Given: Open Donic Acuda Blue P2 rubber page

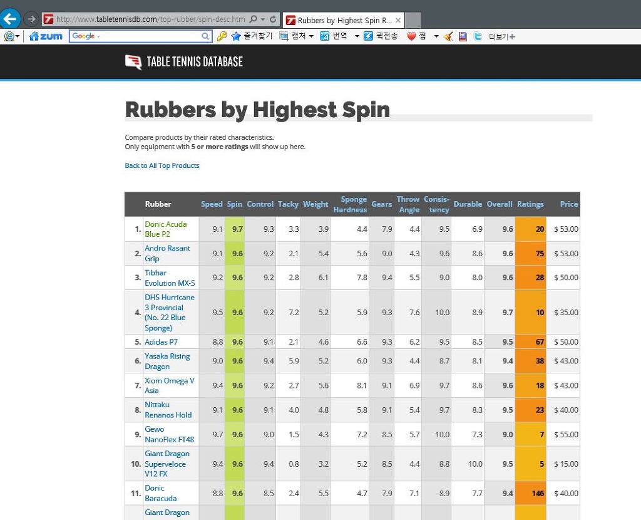Looking at the screenshot, I should [x=165, y=229].
